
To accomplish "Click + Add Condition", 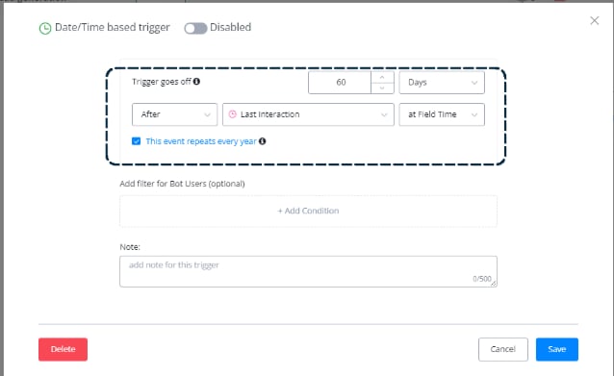I will coord(308,211).
